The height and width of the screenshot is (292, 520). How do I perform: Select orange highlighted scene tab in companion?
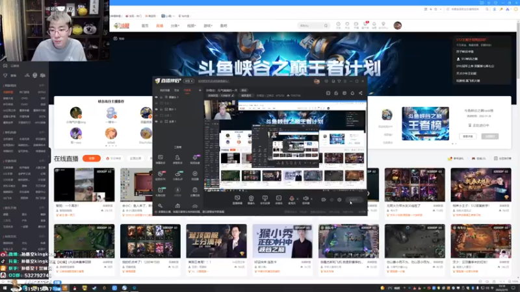187,90
